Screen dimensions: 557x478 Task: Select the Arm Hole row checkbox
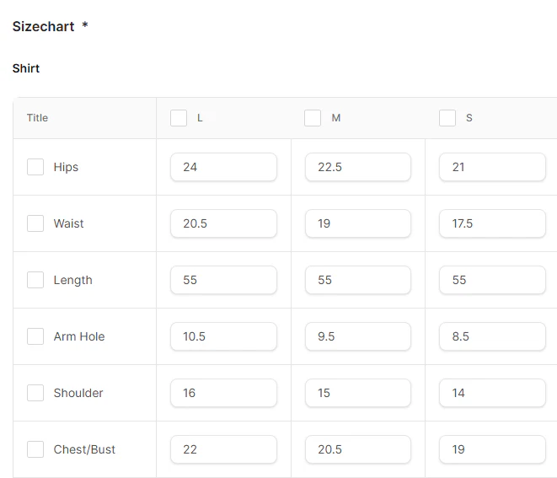click(x=35, y=336)
